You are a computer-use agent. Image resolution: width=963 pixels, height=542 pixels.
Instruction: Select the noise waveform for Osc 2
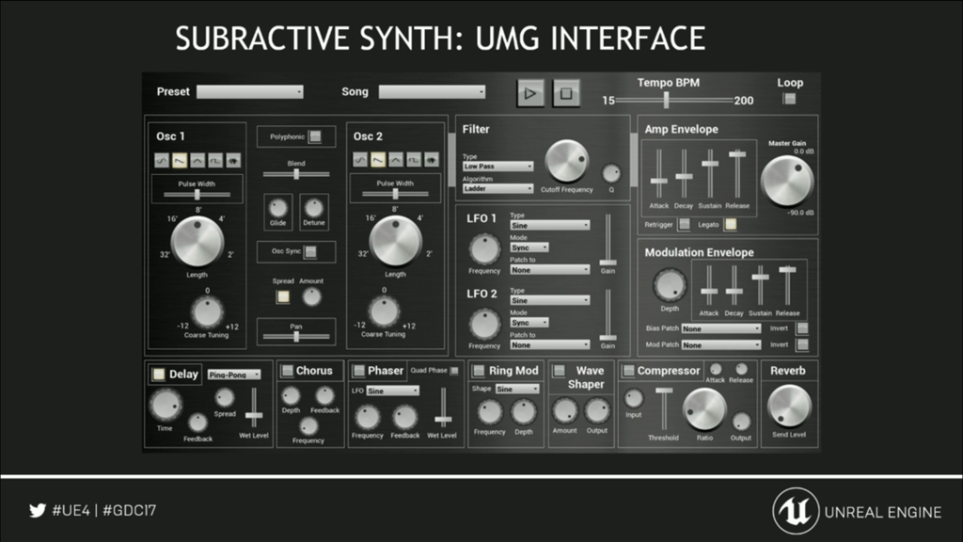432,160
